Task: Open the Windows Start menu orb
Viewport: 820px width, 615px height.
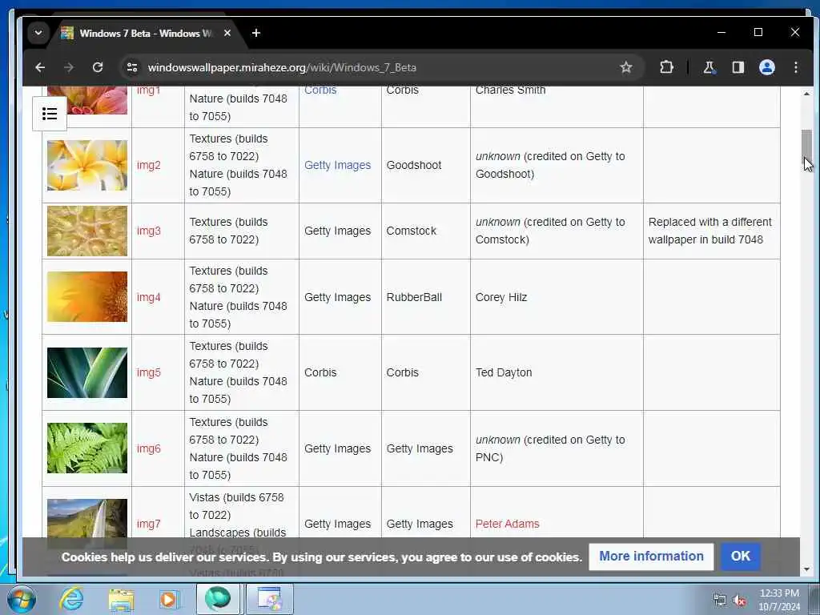Action: tap(22, 599)
